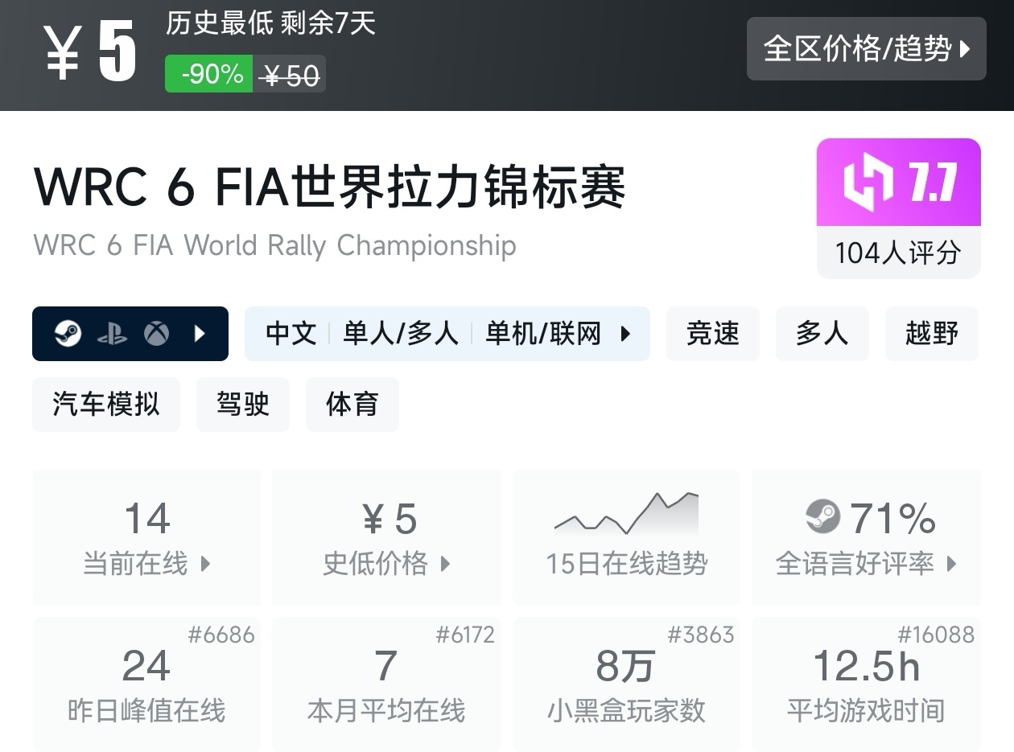Click the 本月平均在线 value 7
The height and width of the screenshot is (752, 1014).
pyautogui.click(x=386, y=666)
